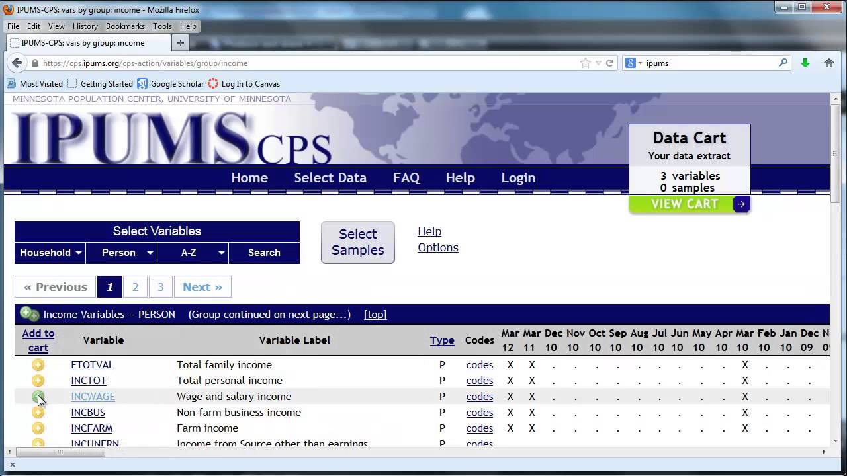Open FTOTVAL variable link

coord(92,365)
